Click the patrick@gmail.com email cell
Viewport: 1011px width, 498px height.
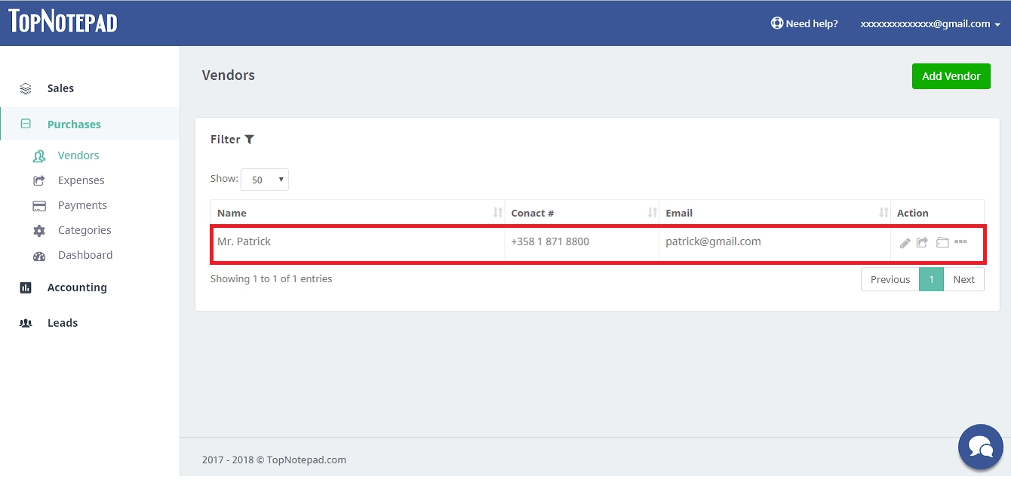pyautogui.click(x=713, y=241)
